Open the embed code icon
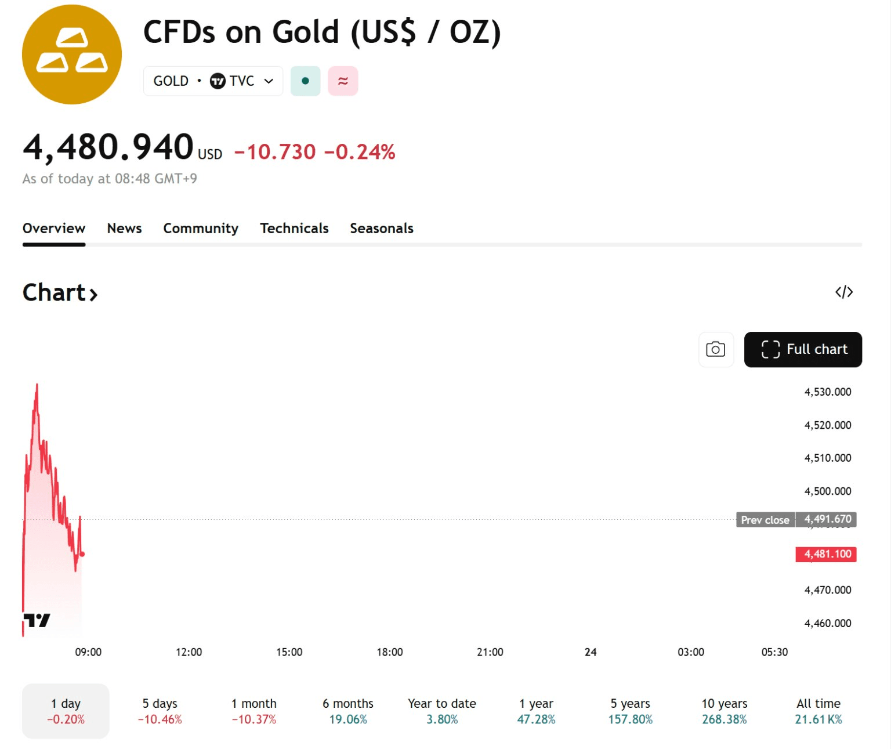 click(844, 292)
